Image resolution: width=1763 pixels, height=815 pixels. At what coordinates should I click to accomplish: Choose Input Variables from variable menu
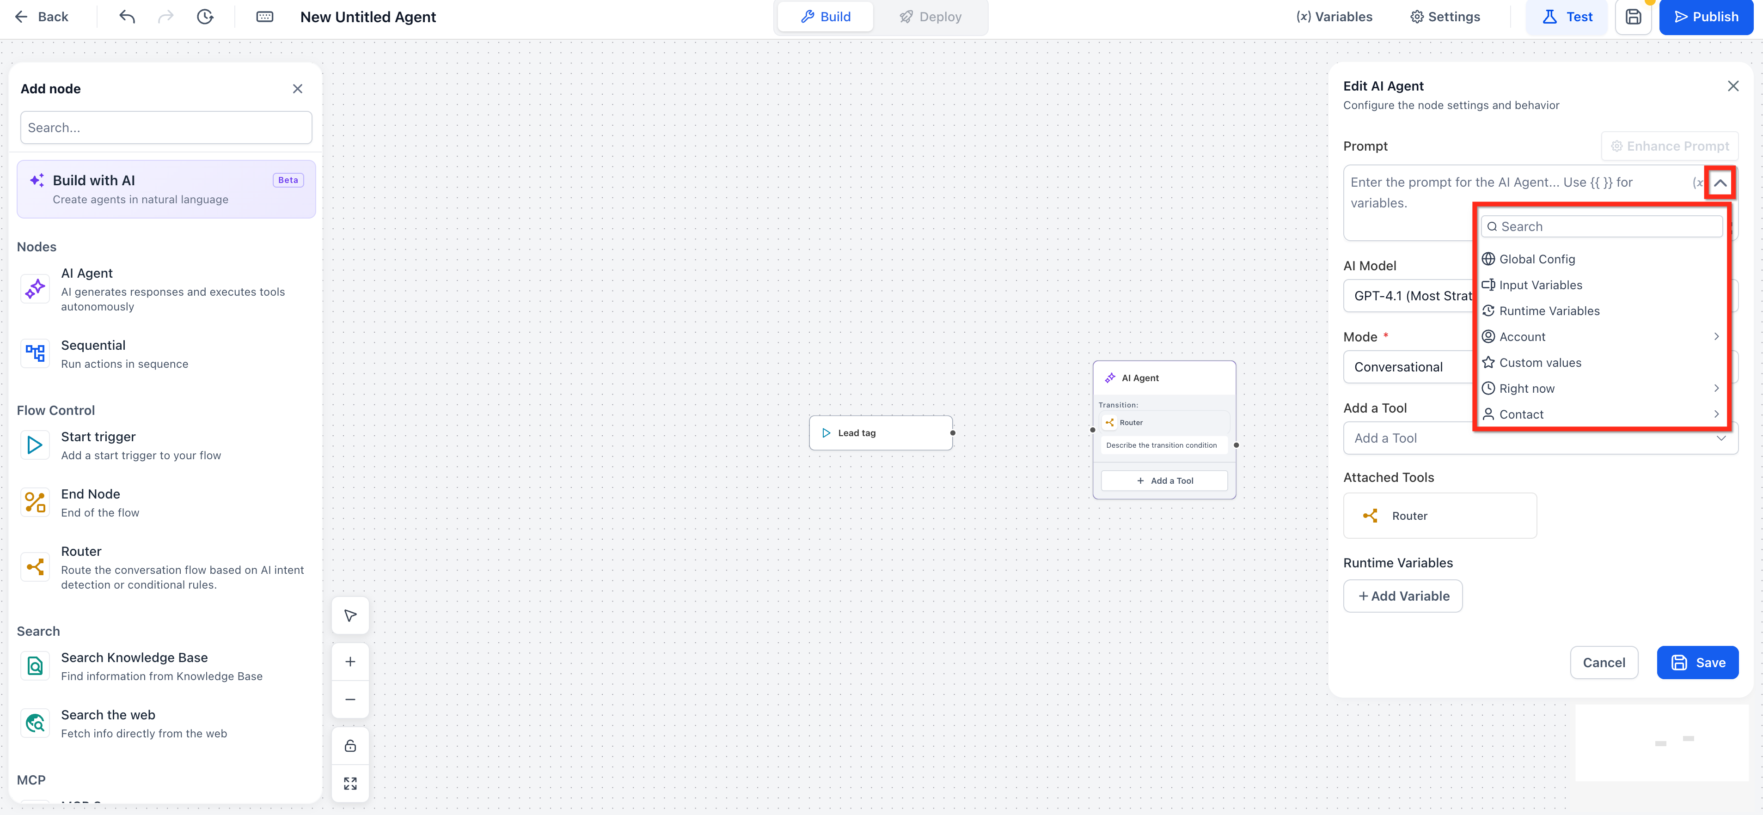1601,286
